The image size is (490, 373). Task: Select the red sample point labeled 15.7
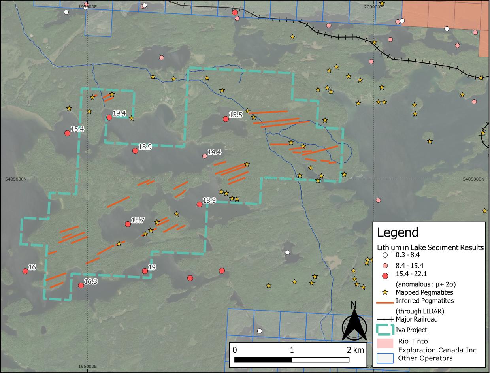[x=128, y=224]
